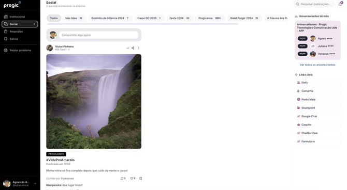
Task: Click the Compartilhe algo agora field
Action: point(98,35)
